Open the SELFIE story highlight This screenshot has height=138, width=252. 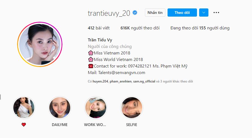(x=132, y=108)
